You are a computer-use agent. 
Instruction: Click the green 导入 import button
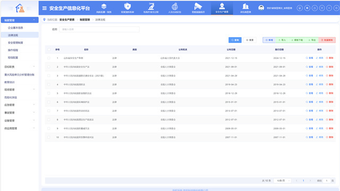click(x=282, y=40)
